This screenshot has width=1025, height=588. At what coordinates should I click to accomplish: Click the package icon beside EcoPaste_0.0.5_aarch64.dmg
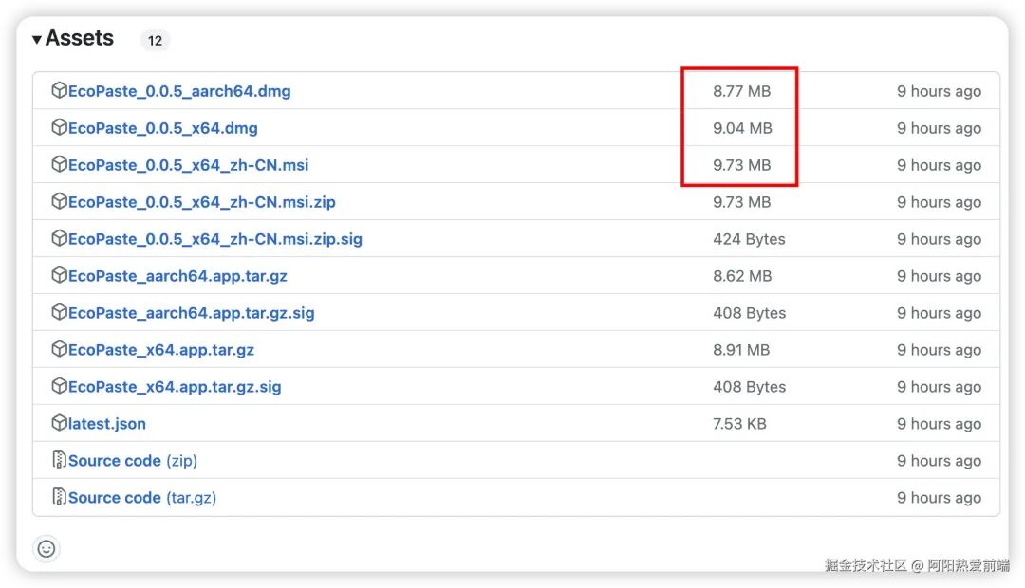point(59,90)
